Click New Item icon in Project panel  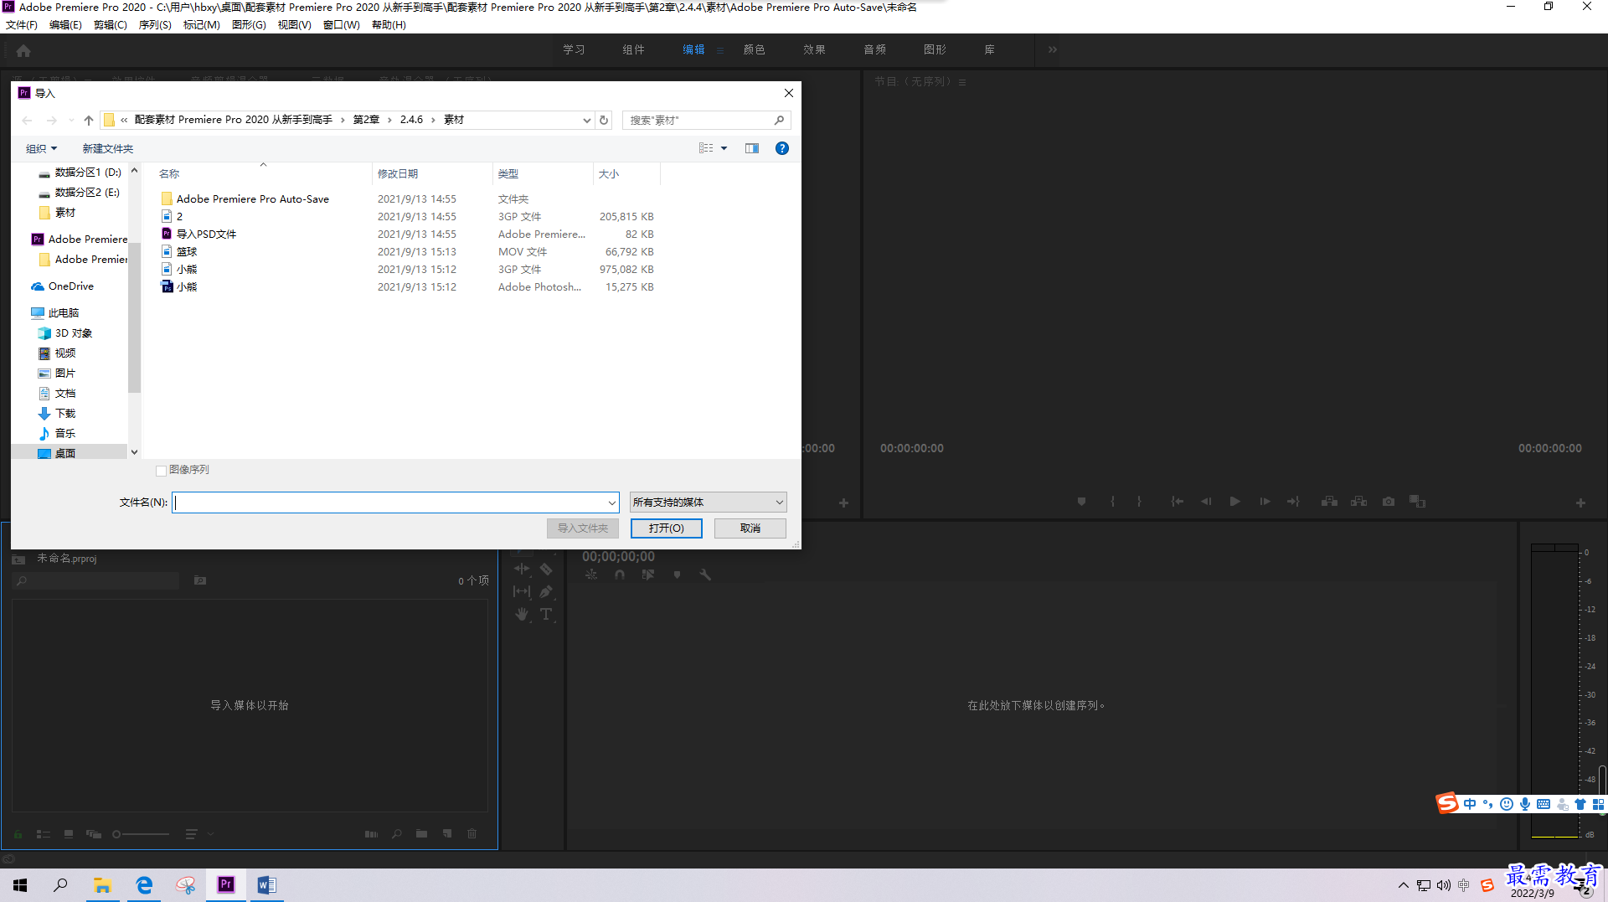447,834
